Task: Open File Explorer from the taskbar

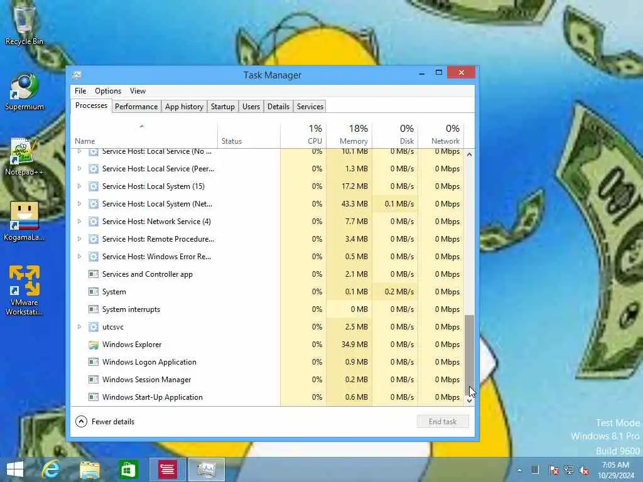Action: pyautogui.click(x=89, y=469)
